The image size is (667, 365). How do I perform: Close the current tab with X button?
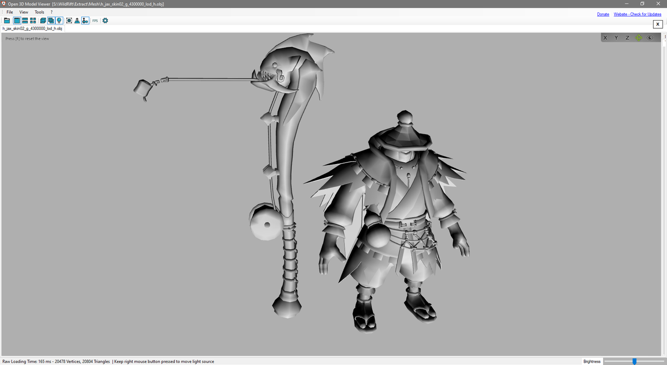658,24
